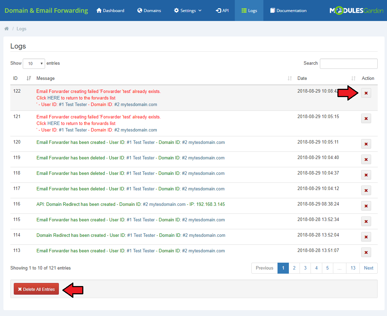This screenshot has height=316, width=387.
Task: Click the ModulesGarden logo
Action: pyautogui.click(x=356, y=11)
